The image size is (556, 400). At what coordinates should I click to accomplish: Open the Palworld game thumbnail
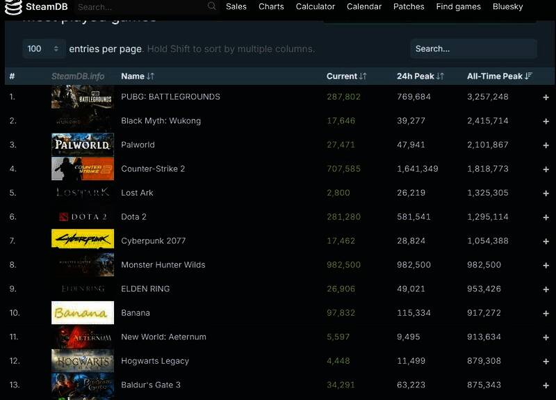point(83,145)
